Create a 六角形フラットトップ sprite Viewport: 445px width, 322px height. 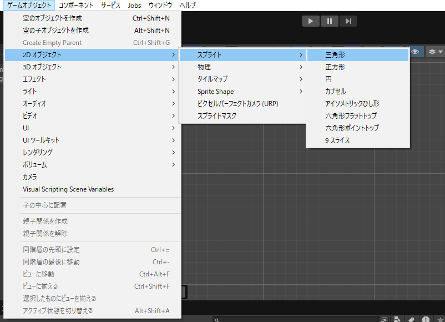(358, 116)
